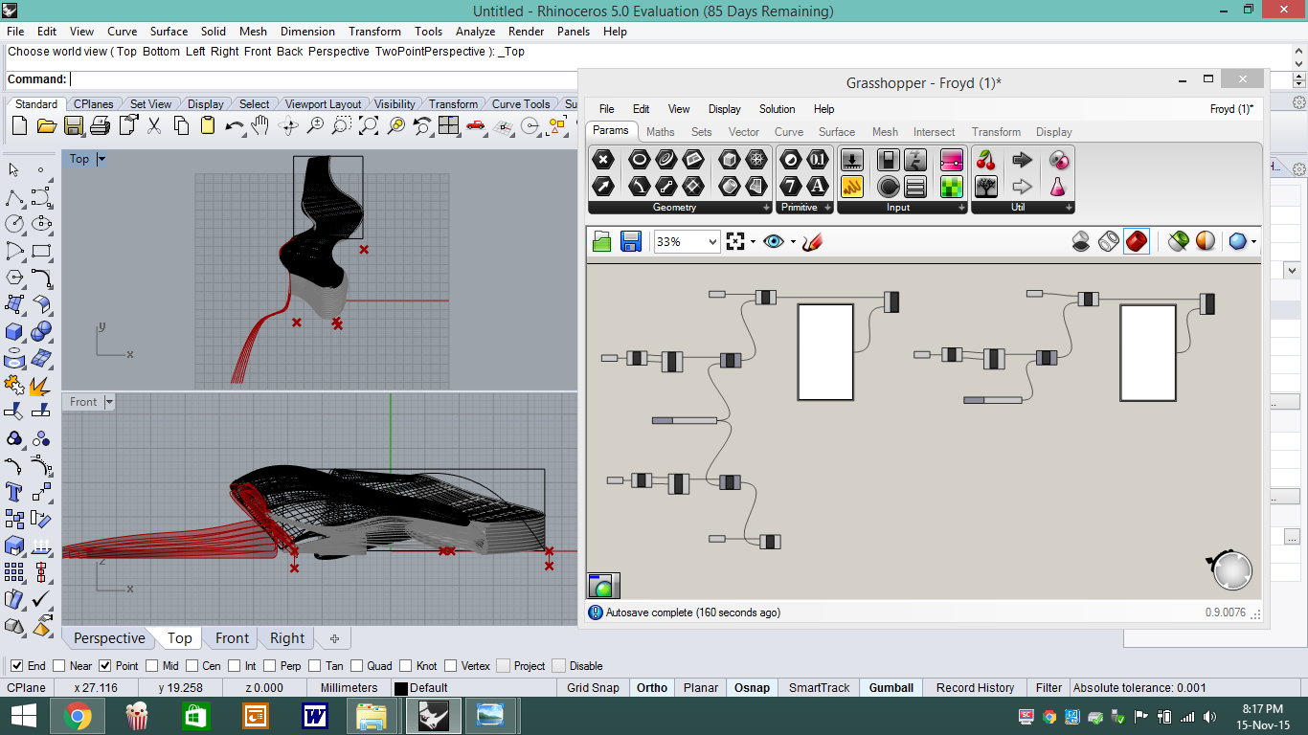
Task: Undo with the curved arrow icon
Action: [x=235, y=125]
